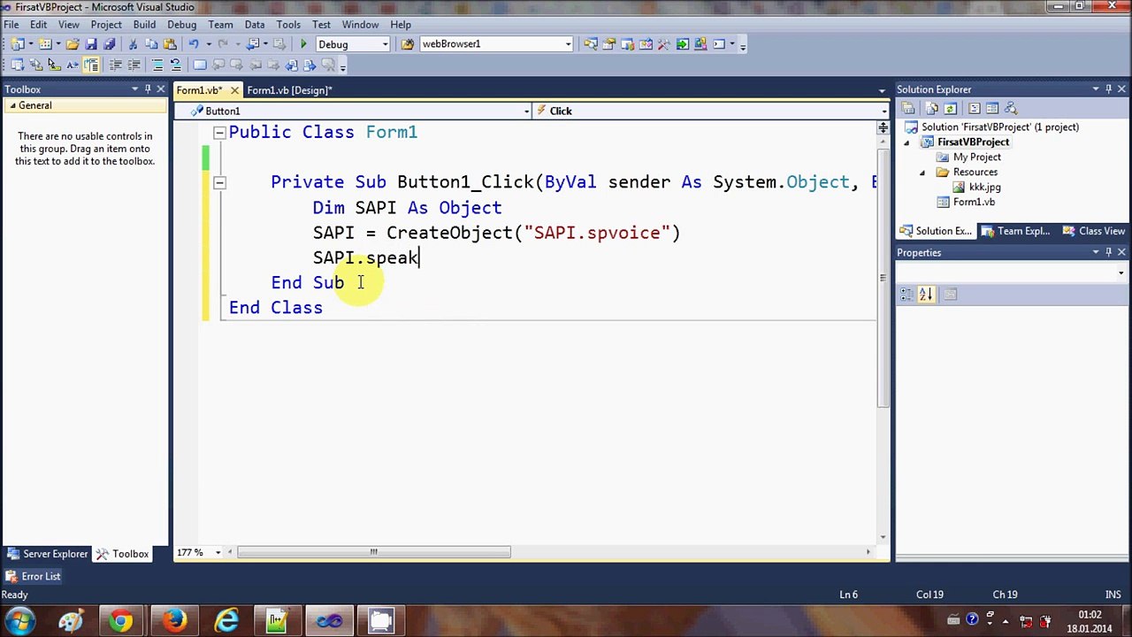
Task: Collapse the Resources folder in Solution Explorer
Action: [922, 173]
